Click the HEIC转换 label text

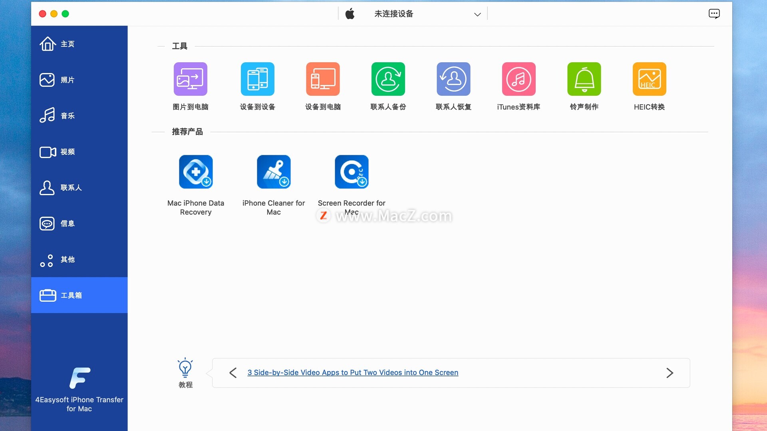pos(649,107)
